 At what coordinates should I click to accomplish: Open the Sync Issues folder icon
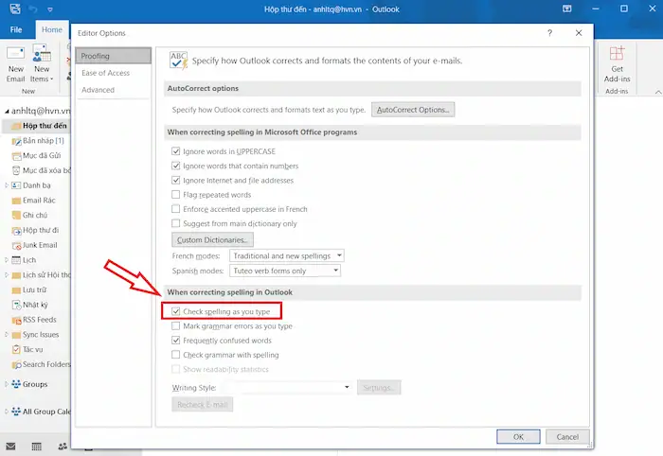pos(16,335)
